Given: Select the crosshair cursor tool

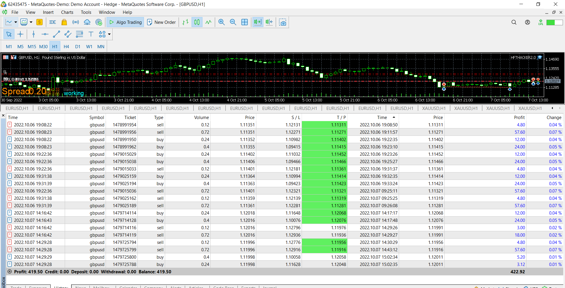Looking at the screenshot, I should (20, 34).
